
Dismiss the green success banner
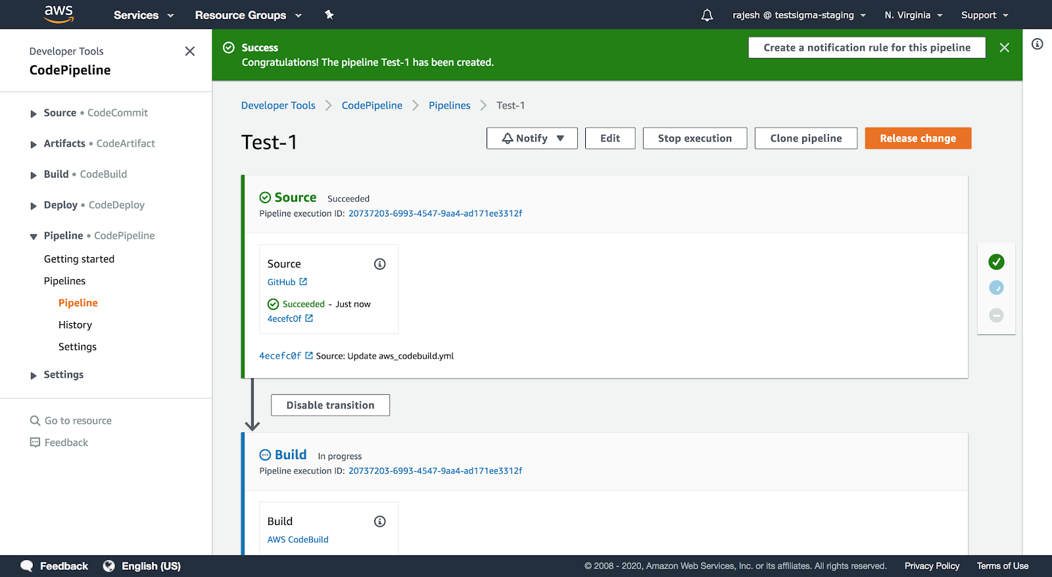1004,47
